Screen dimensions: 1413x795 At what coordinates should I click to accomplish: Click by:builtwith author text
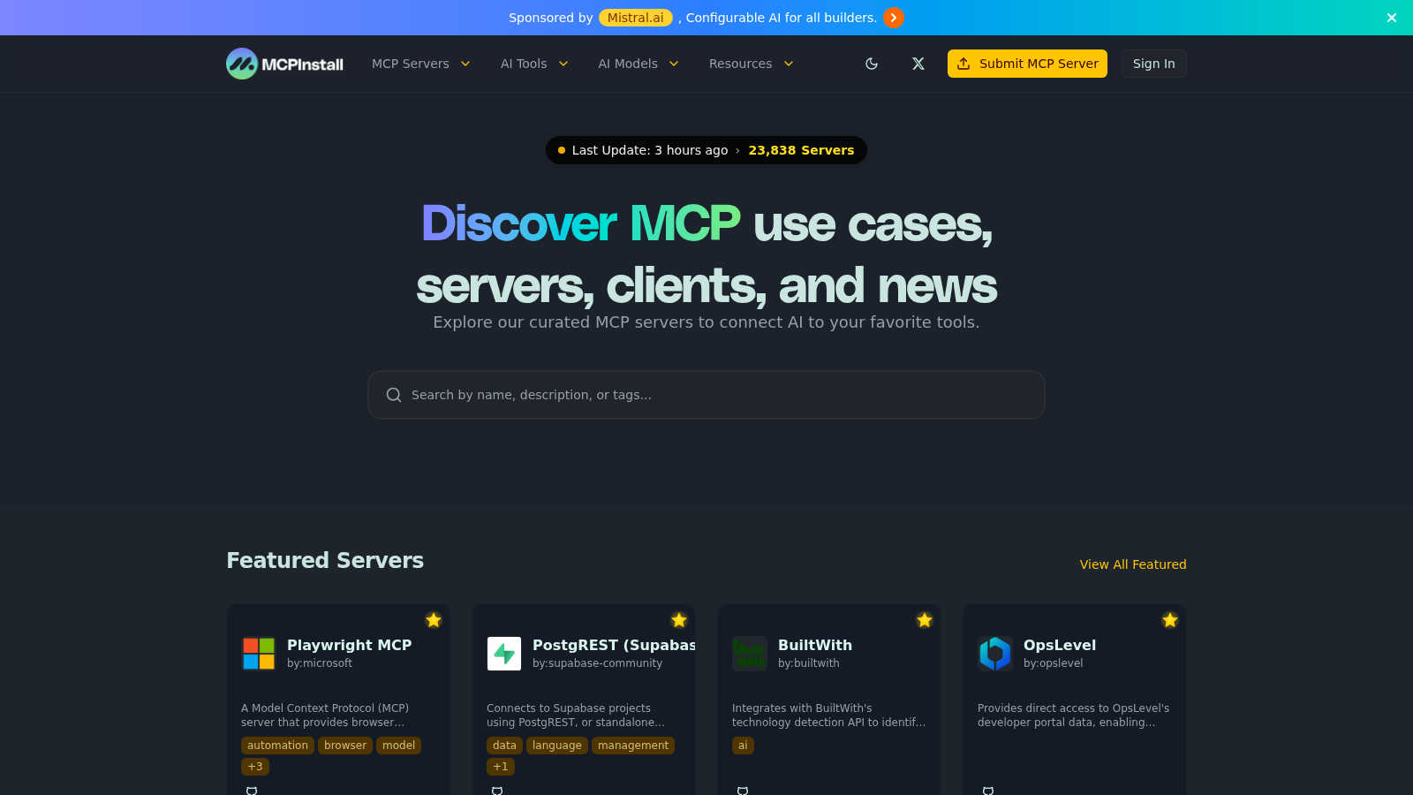[809, 663]
